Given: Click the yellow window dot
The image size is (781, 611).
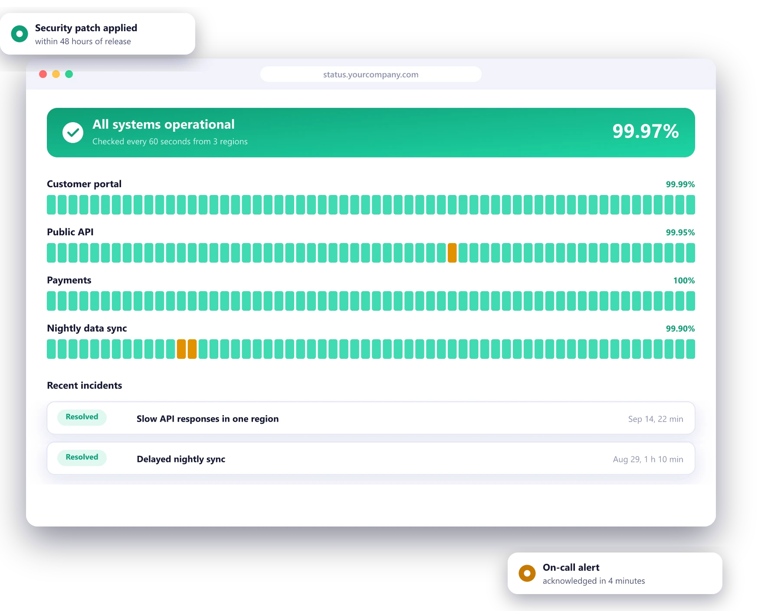Looking at the screenshot, I should (x=56, y=74).
